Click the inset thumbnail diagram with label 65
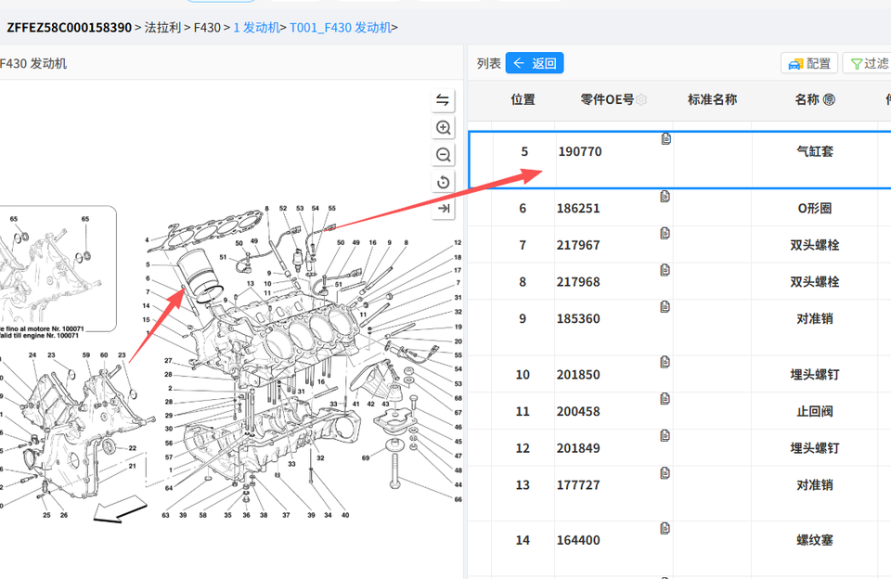The width and height of the screenshot is (891, 579). (x=57, y=268)
